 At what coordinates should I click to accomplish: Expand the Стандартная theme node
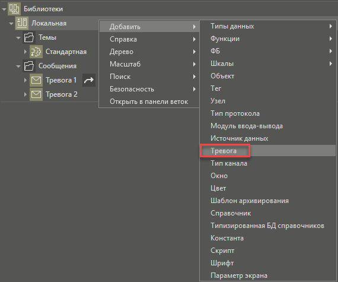tap(25, 52)
